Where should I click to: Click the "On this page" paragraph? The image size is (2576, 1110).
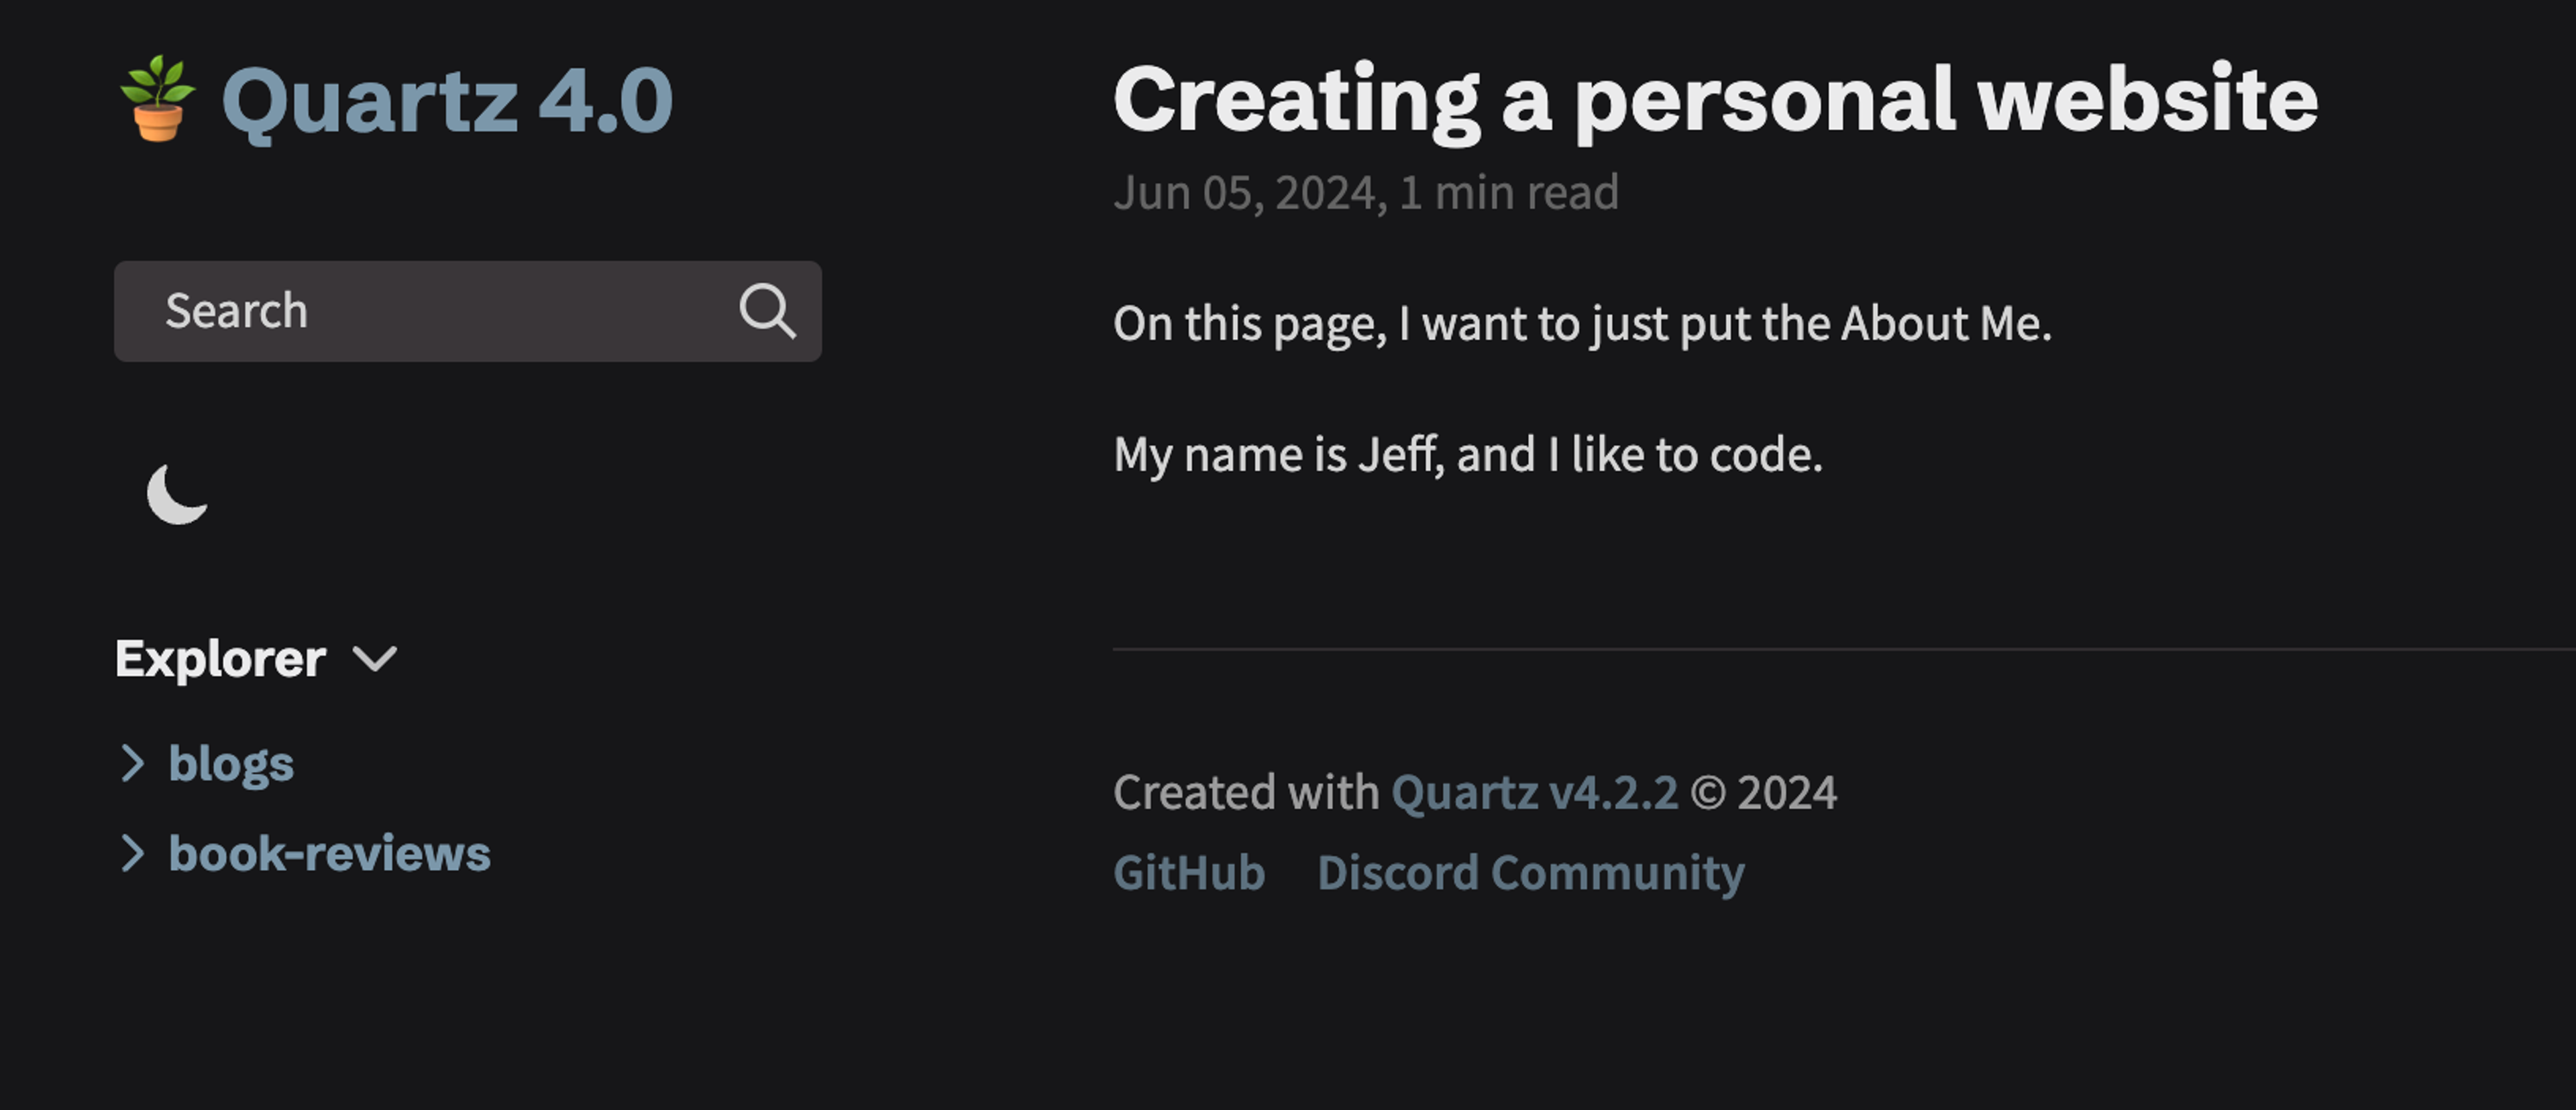click(1581, 324)
